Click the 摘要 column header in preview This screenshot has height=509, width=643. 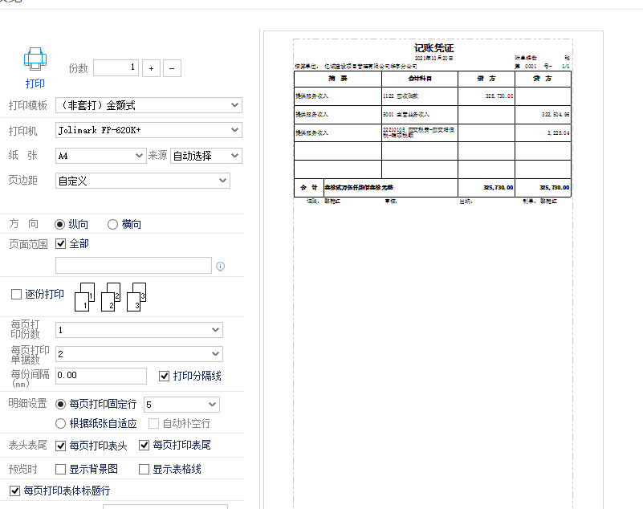coord(338,79)
